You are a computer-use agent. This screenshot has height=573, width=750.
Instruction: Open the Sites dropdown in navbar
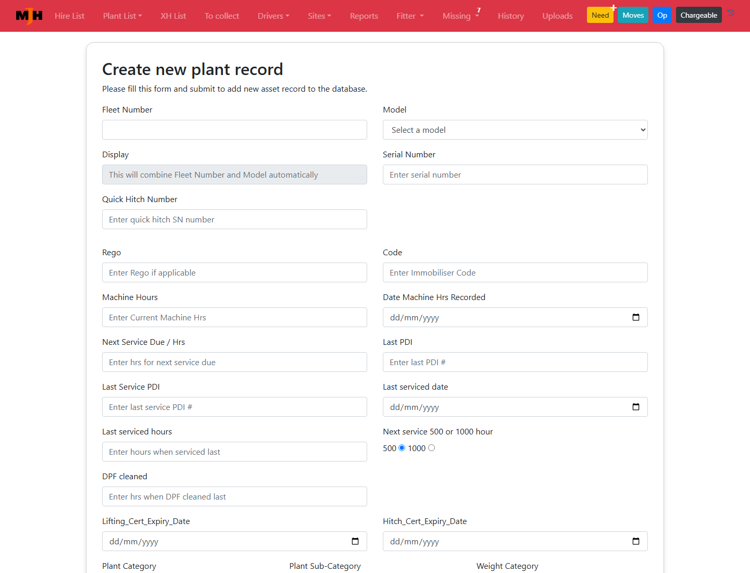(x=319, y=16)
